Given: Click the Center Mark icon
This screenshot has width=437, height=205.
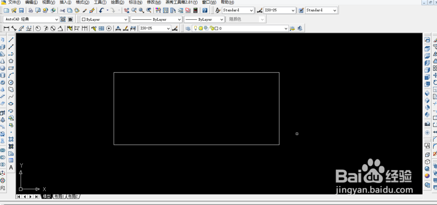Looking at the screenshot, I should coord(109,28).
